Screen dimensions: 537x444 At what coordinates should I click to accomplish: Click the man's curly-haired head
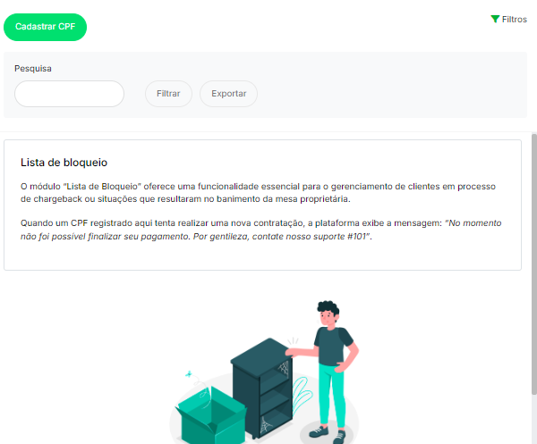pos(328,313)
